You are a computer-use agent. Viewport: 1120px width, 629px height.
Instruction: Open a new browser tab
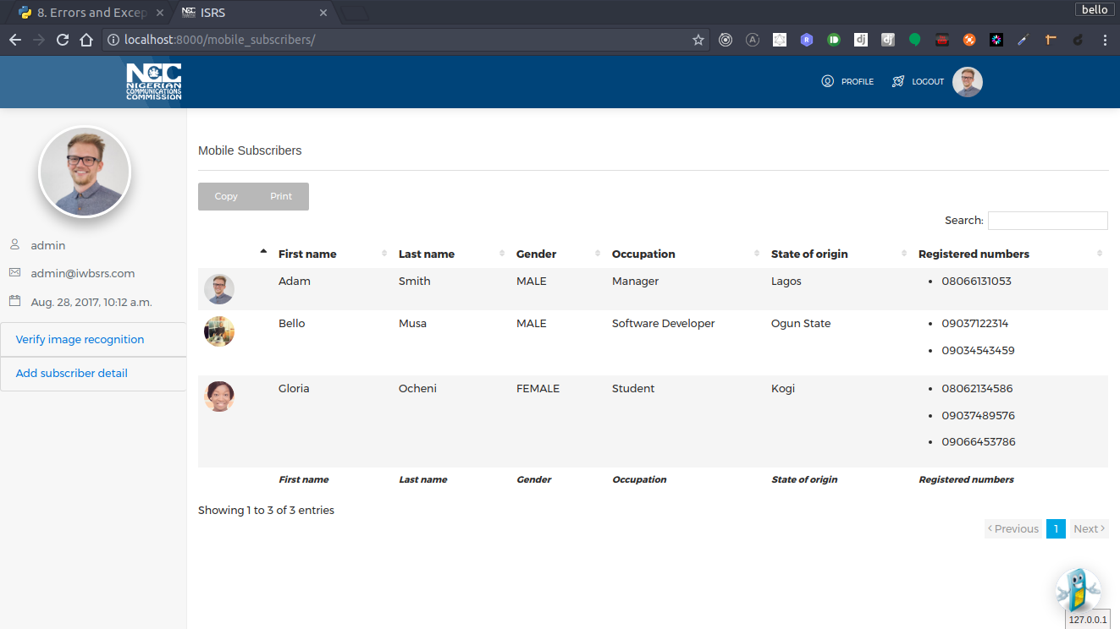pyautogui.click(x=355, y=13)
